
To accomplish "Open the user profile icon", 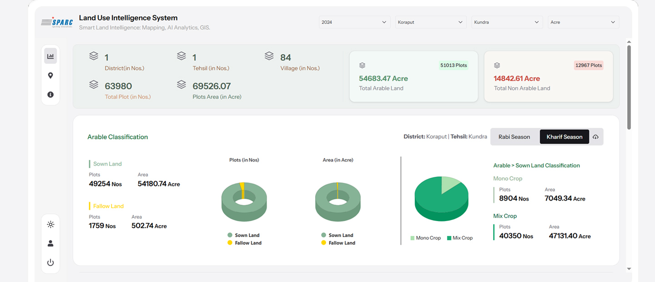I will (x=50, y=243).
